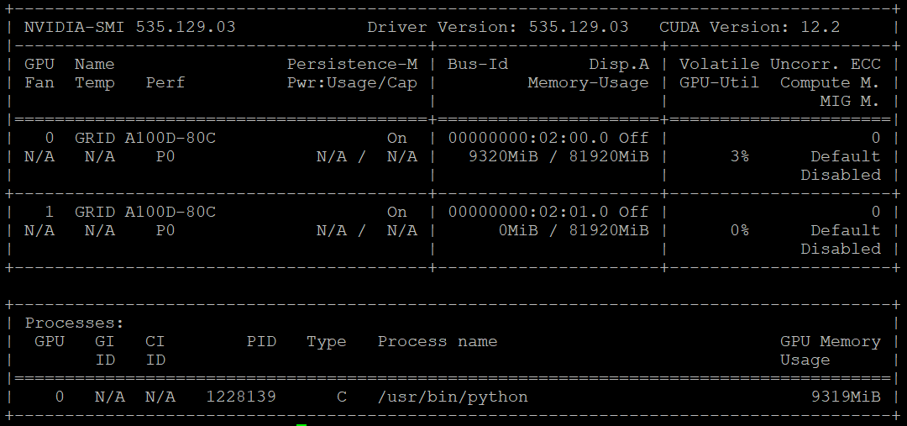This screenshot has height=426, width=907.
Task: Click the Memory-Usage column header
Action: (588, 83)
